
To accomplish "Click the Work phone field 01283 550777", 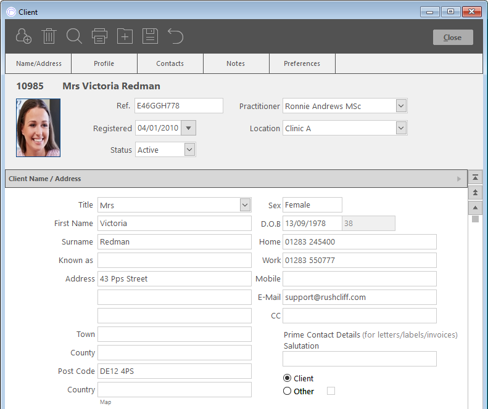I will tap(360, 261).
